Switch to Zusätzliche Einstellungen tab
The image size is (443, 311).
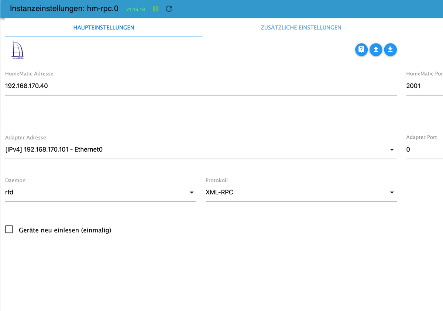pos(301,28)
